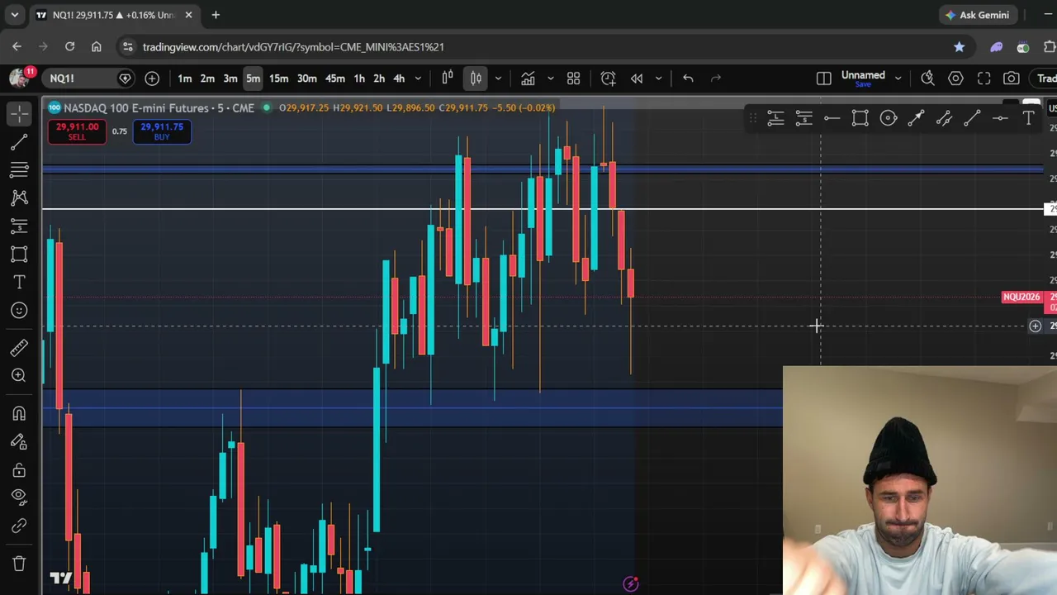Select the highlighted candles chart type
The width and height of the screenshot is (1057, 595).
tap(476, 79)
